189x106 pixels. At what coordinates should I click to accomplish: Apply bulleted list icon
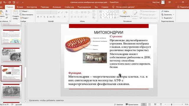pos(72,12)
